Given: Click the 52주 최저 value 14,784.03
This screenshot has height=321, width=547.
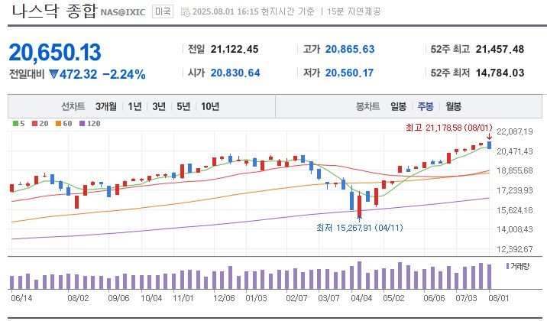Looking at the screenshot, I should (x=500, y=73).
